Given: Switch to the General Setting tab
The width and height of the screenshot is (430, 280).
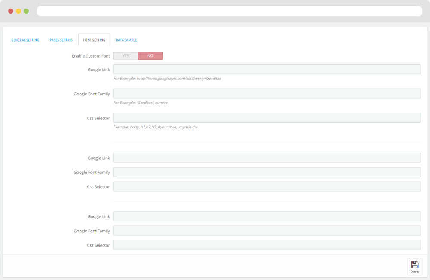Looking at the screenshot, I should coord(25,40).
